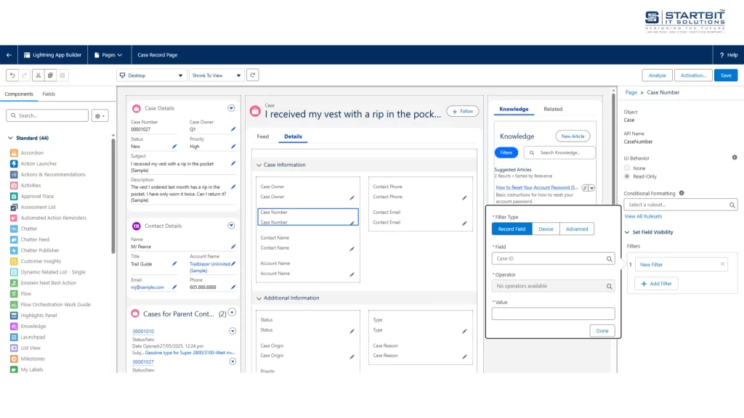Image resolution: width=744 pixels, height=418 pixels.
Task: Click the refresh canvas icon
Action: [252, 75]
